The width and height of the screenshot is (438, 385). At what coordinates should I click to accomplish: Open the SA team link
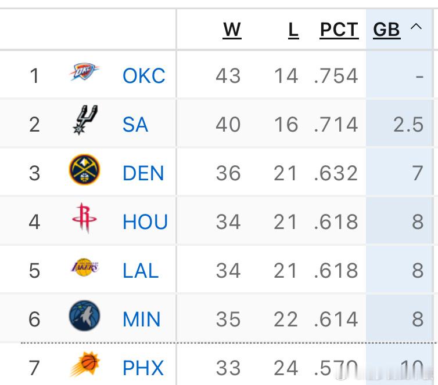coord(135,124)
